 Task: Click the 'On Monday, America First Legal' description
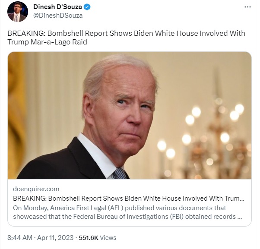pyautogui.click(x=119, y=208)
